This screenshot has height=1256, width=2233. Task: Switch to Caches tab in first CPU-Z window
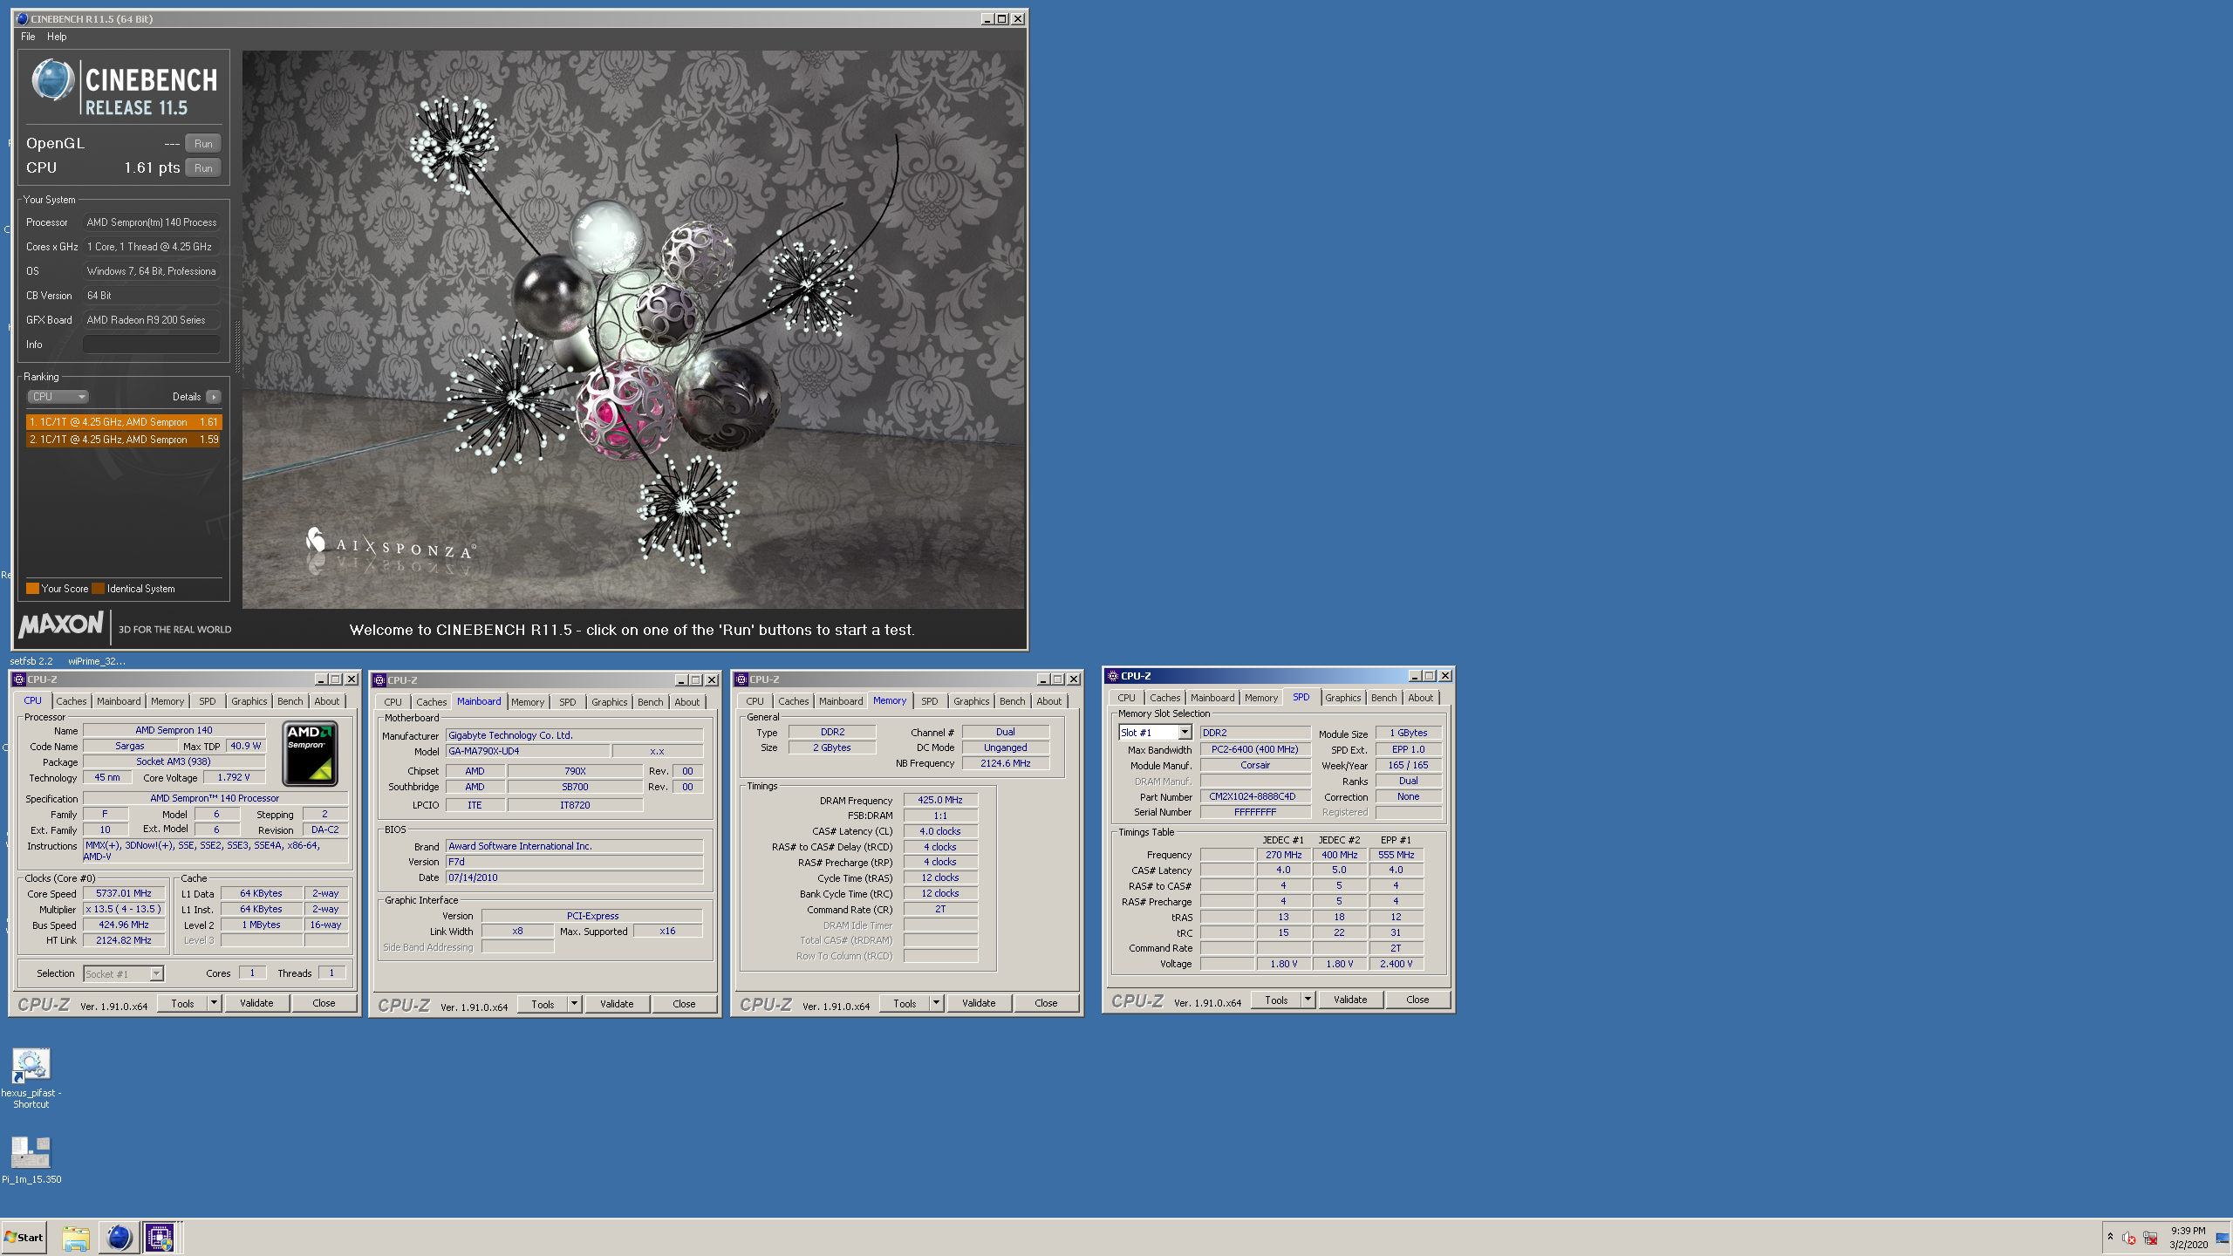(x=72, y=701)
